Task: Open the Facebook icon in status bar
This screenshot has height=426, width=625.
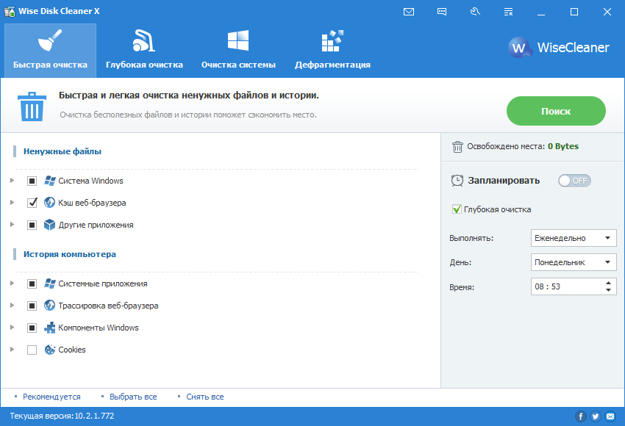Action: point(580,416)
